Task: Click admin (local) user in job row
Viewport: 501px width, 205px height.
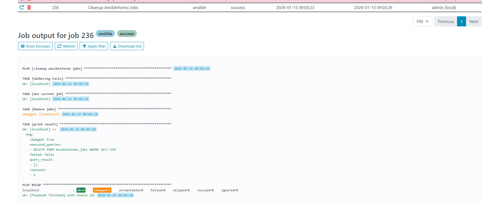Action: [444, 8]
